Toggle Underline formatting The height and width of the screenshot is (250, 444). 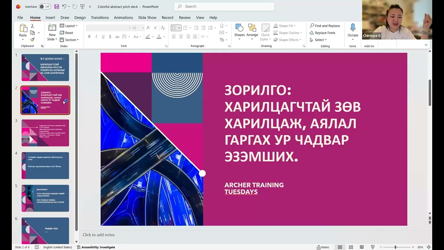(103, 36)
